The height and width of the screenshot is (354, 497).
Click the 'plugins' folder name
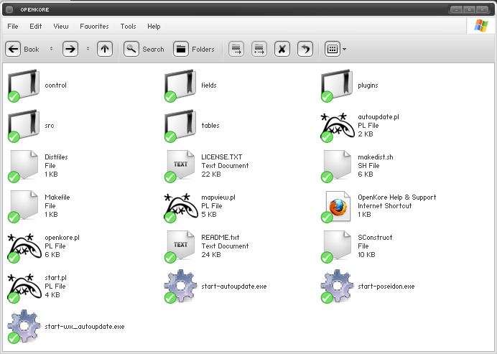(368, 85)
